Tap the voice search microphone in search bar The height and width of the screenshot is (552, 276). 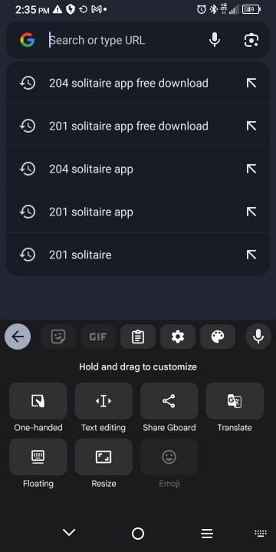pyautogui.click(x=215, y=40)
